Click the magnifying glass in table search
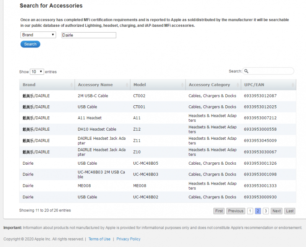306x247 pixels. [246, 71]
